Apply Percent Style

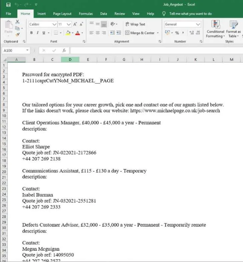pos(177,33)
